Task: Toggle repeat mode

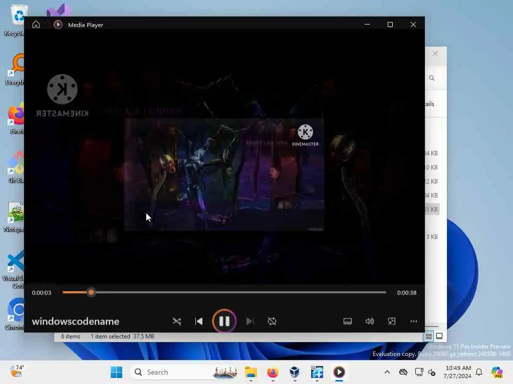Action: pos(272,321)
